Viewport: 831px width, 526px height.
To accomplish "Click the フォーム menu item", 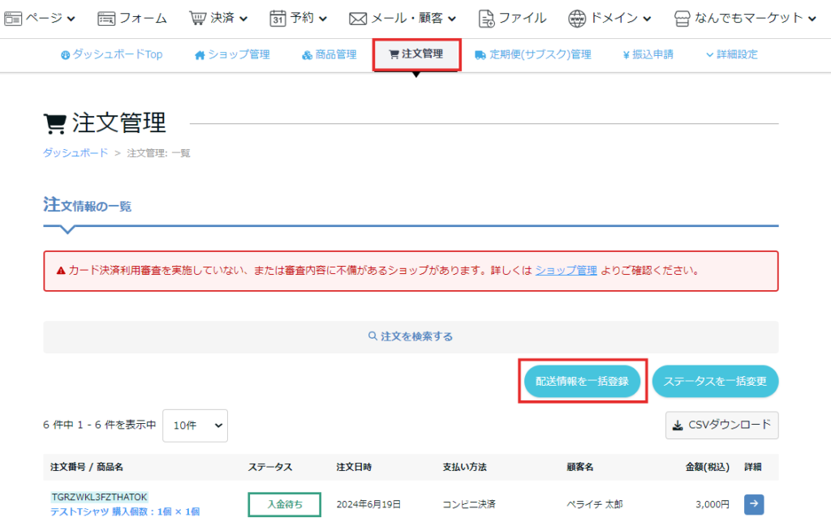I will point(132,18).
